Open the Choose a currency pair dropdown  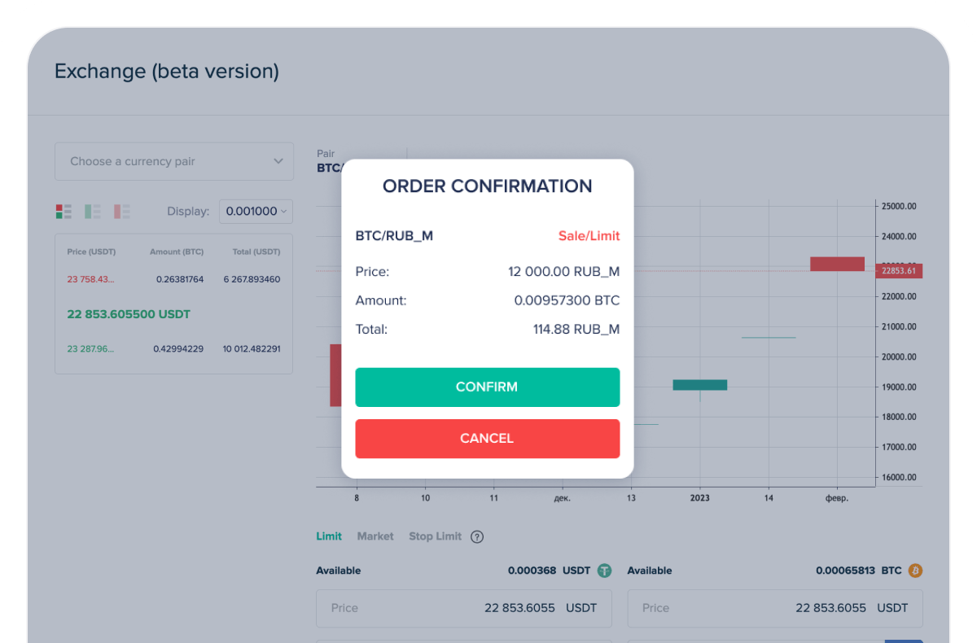173,161
